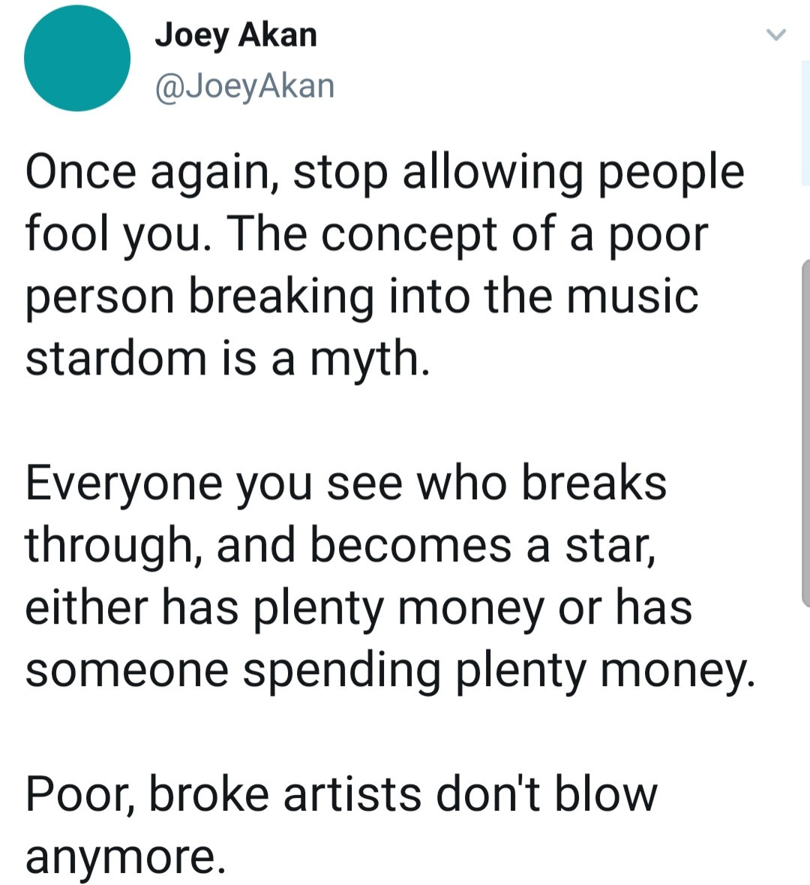Click Joey Akan's teal profile avatar
Image resolution: width=810 pixels, height=885 pixels.
(76, 59)
